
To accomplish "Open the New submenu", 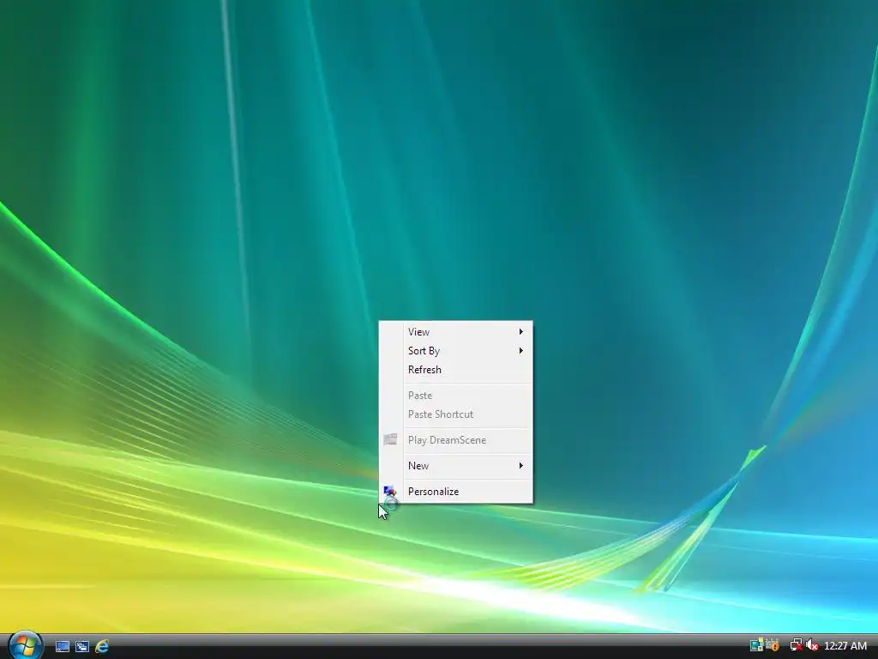I will click(x=456, y=466).
